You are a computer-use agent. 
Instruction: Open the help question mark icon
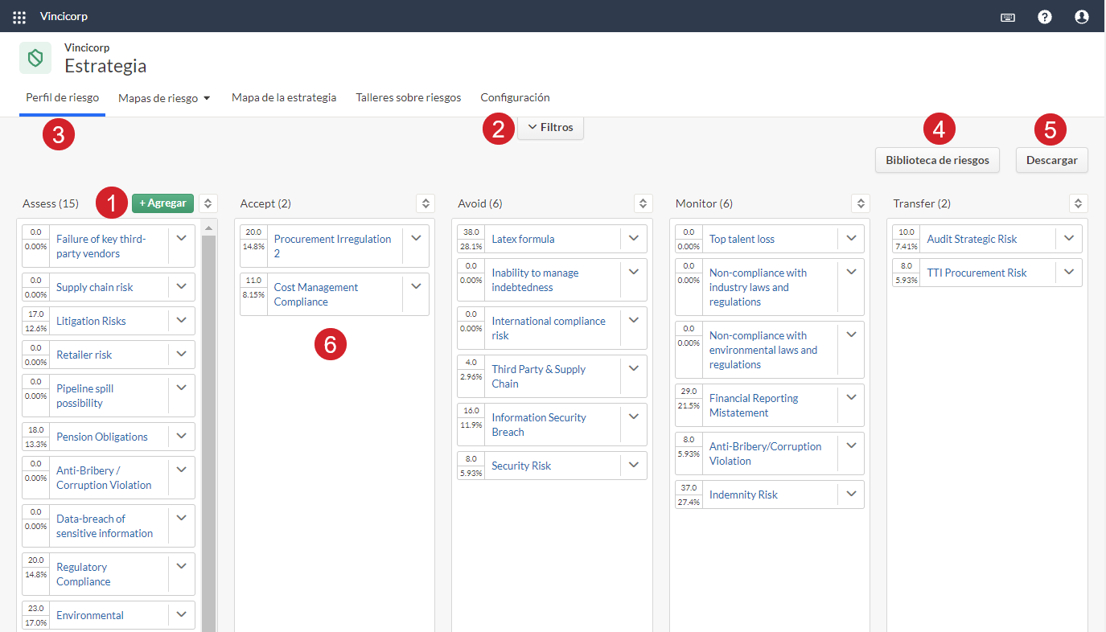click(1045, 17)
